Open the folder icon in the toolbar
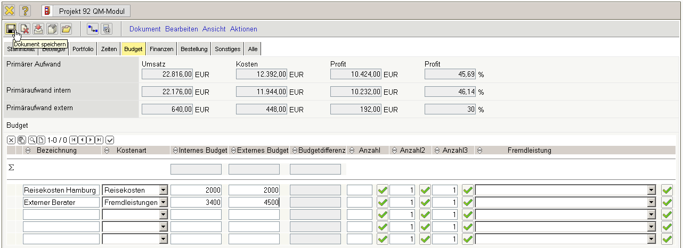683x248 pixels. pos(66,29)
